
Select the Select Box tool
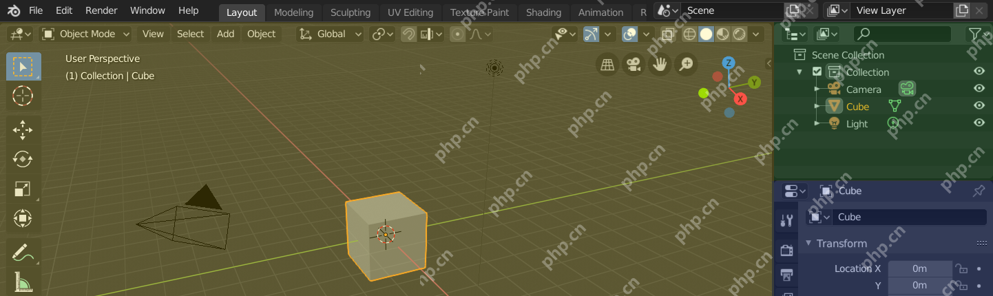tap(23, 67)
